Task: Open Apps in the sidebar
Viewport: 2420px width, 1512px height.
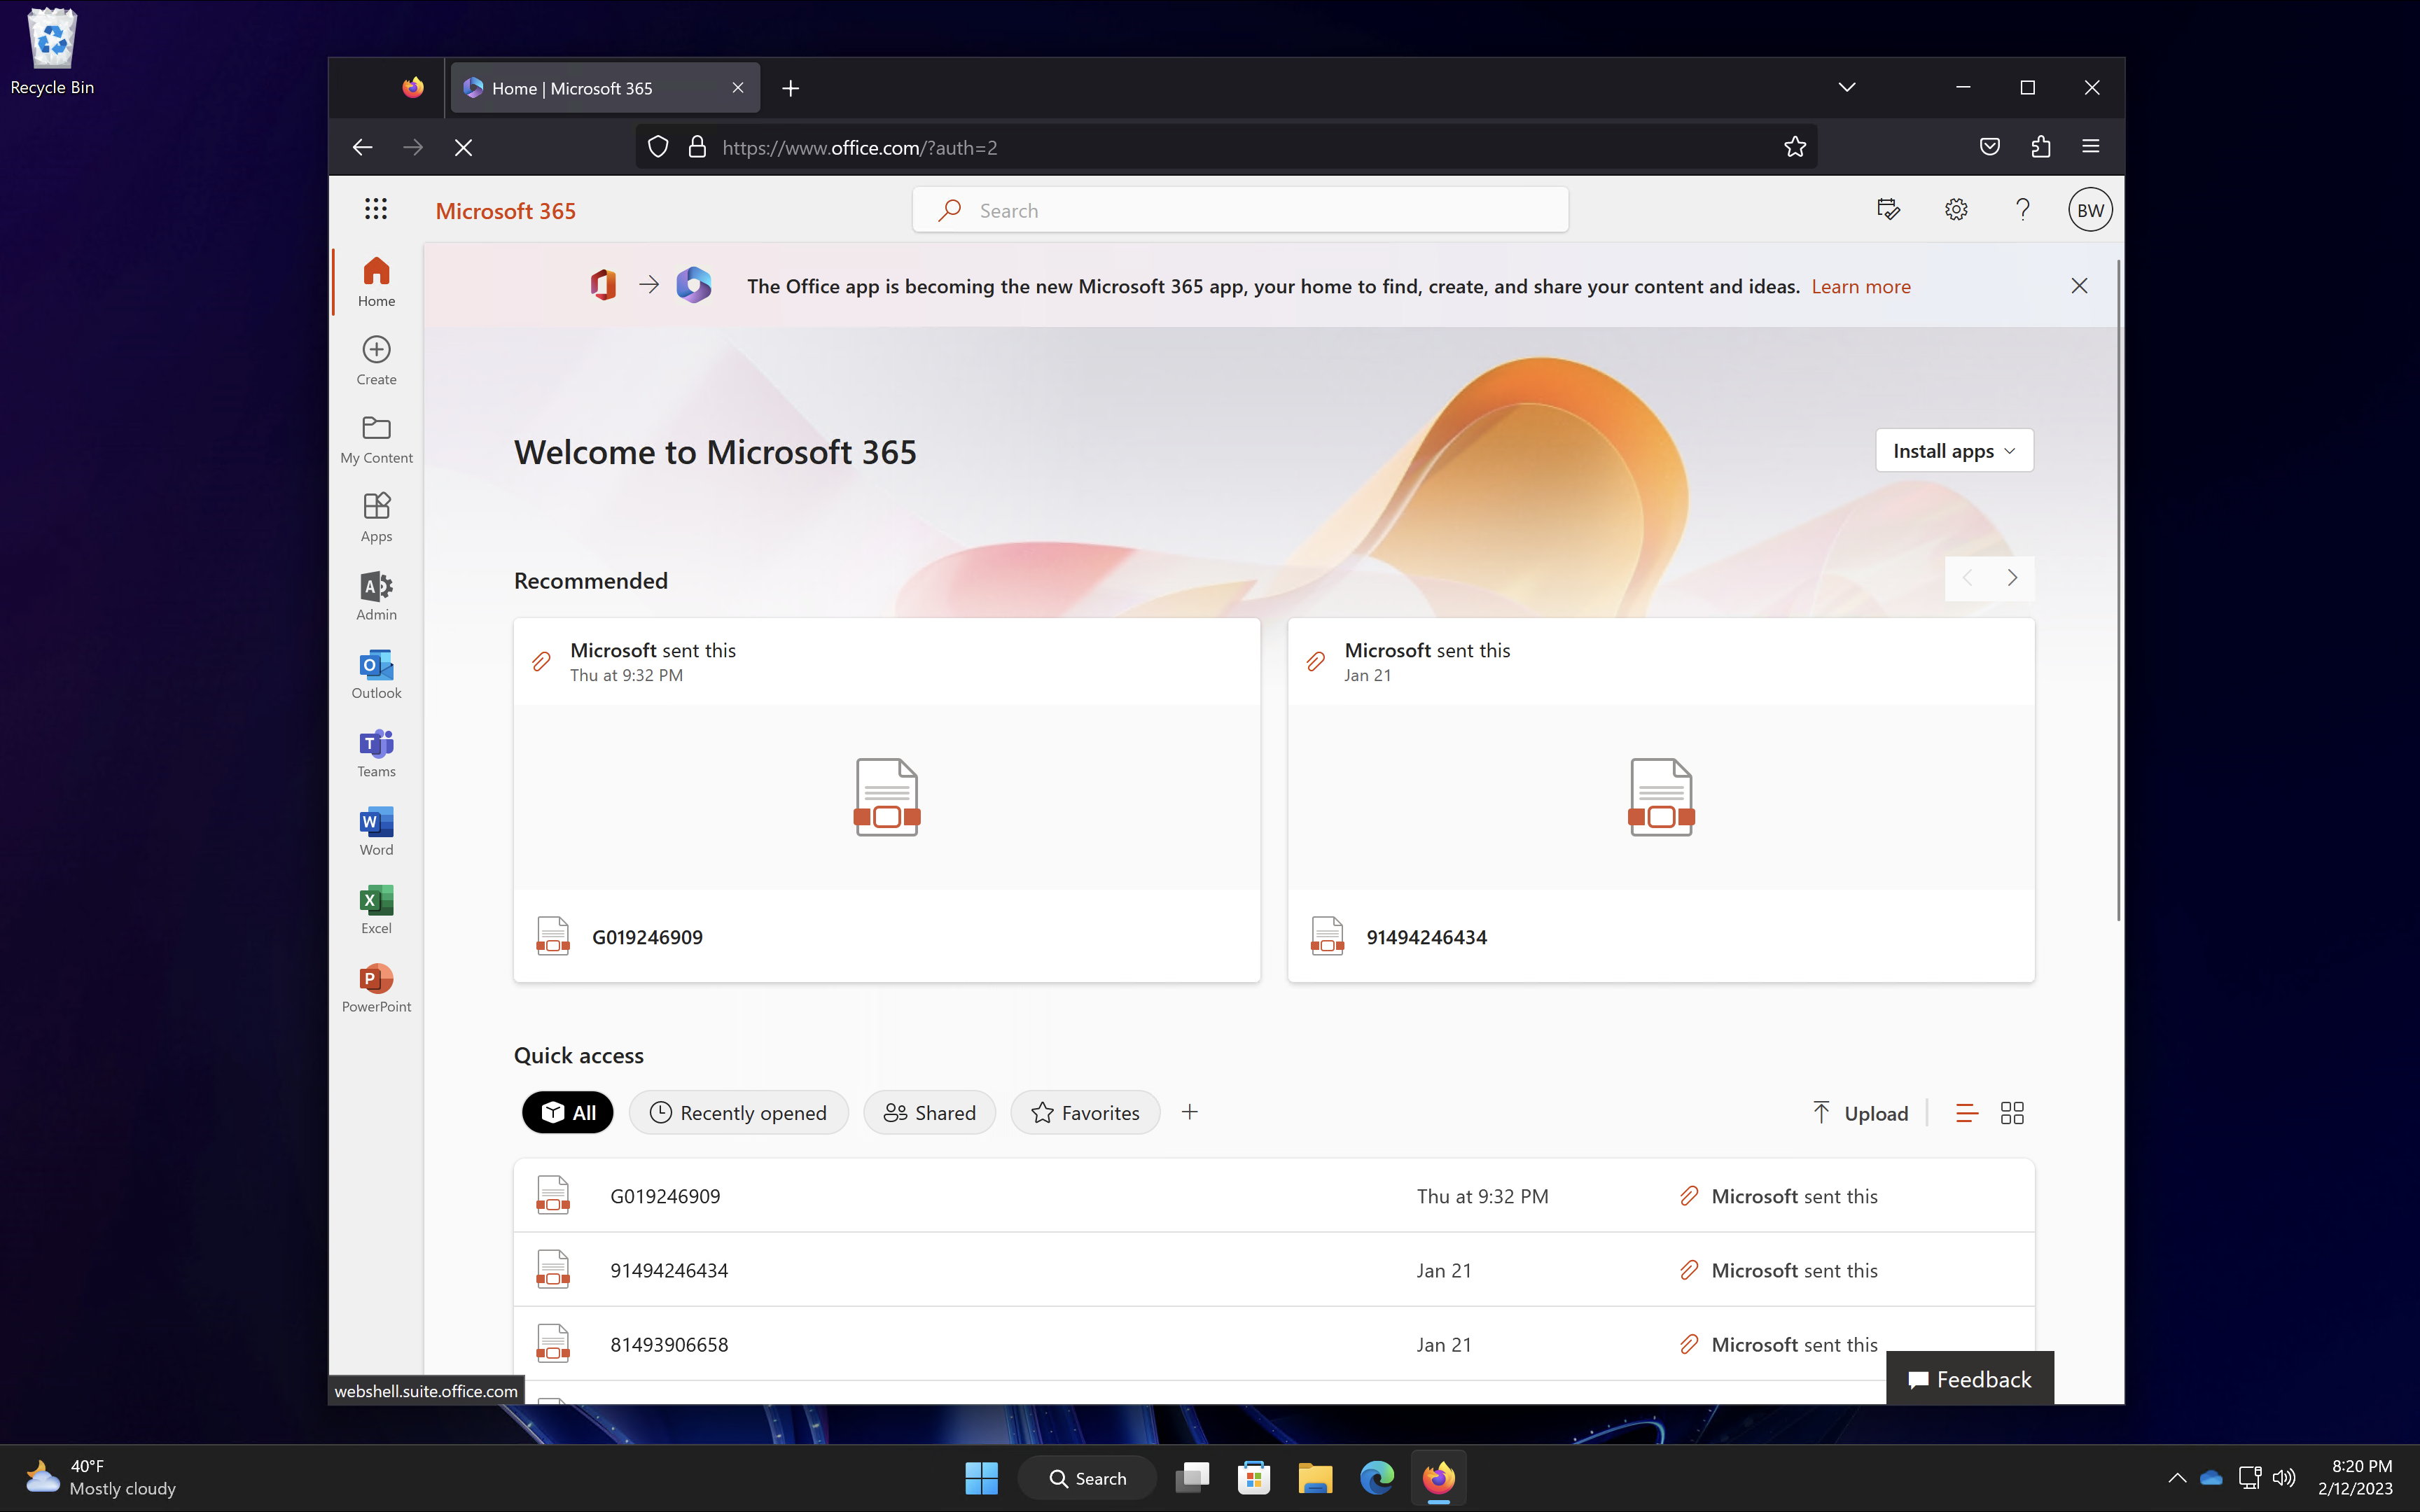Action: click(x=376, y=517)
